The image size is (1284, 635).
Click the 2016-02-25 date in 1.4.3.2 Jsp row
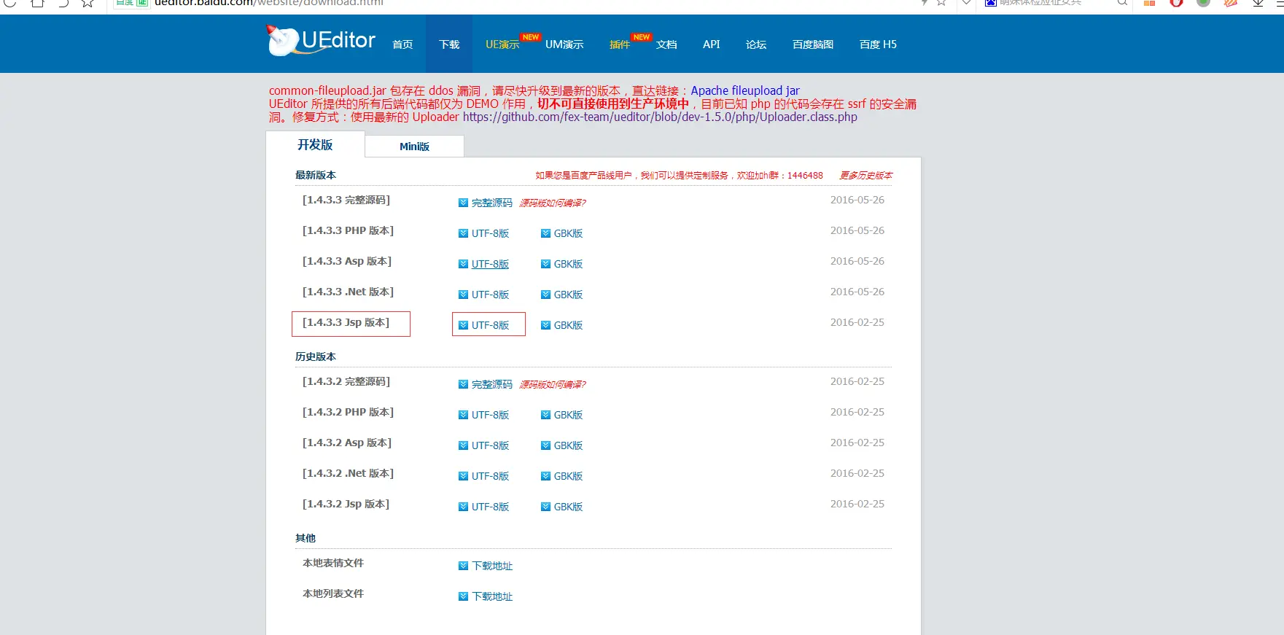click(x=857, y=504)
